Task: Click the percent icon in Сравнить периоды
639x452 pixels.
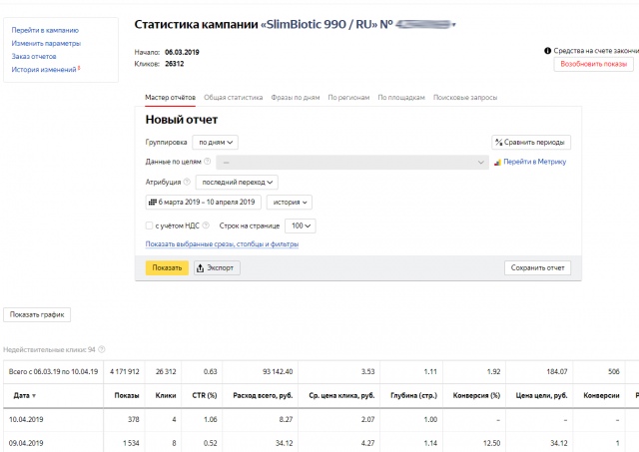Action: click(x=498, y=142)
